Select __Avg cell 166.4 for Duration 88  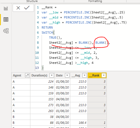[x=79, y=123]
